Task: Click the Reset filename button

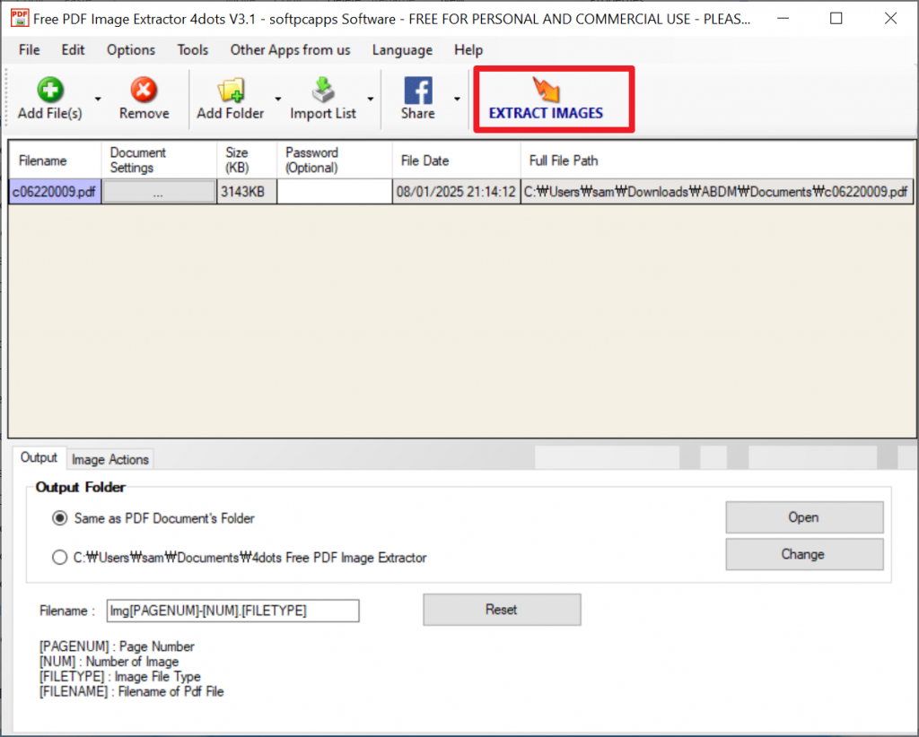Action: 502,610
